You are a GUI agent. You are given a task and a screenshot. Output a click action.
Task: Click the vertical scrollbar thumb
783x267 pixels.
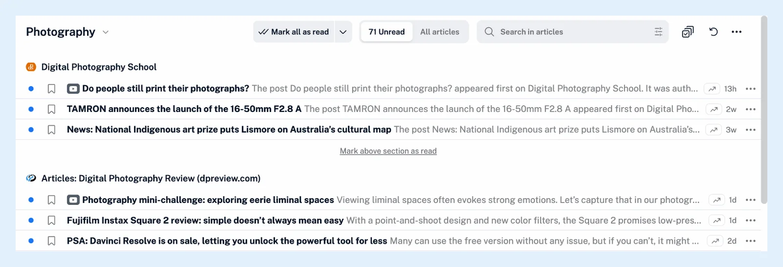point(764,110)
